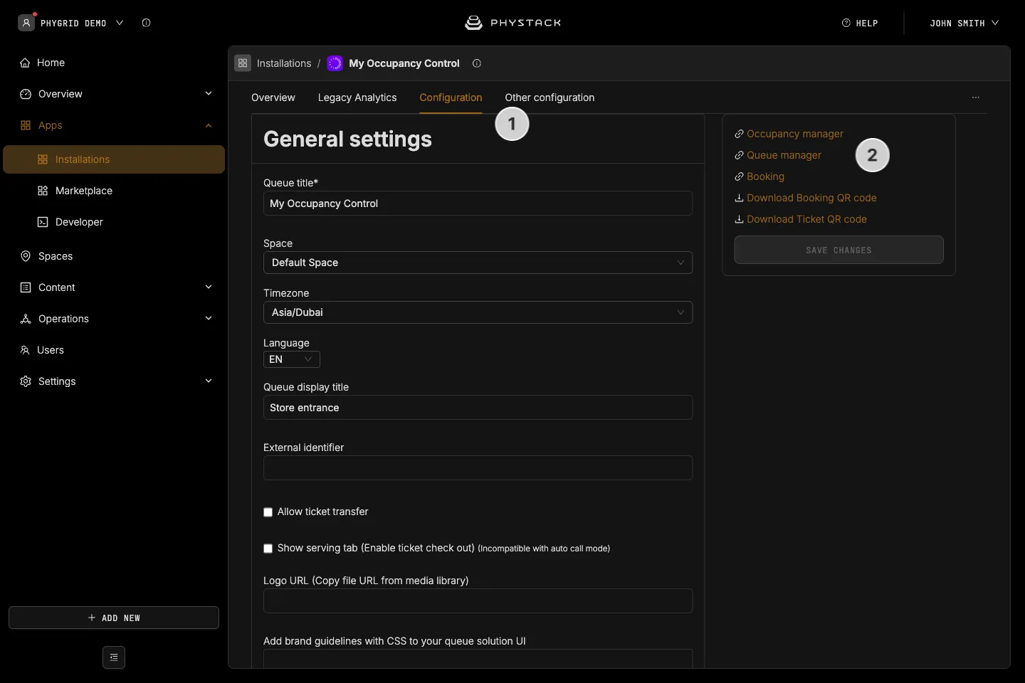Screen dimensions: 1025x683
Task: Click the Save Changes button
Action: [x=839, y=250]
